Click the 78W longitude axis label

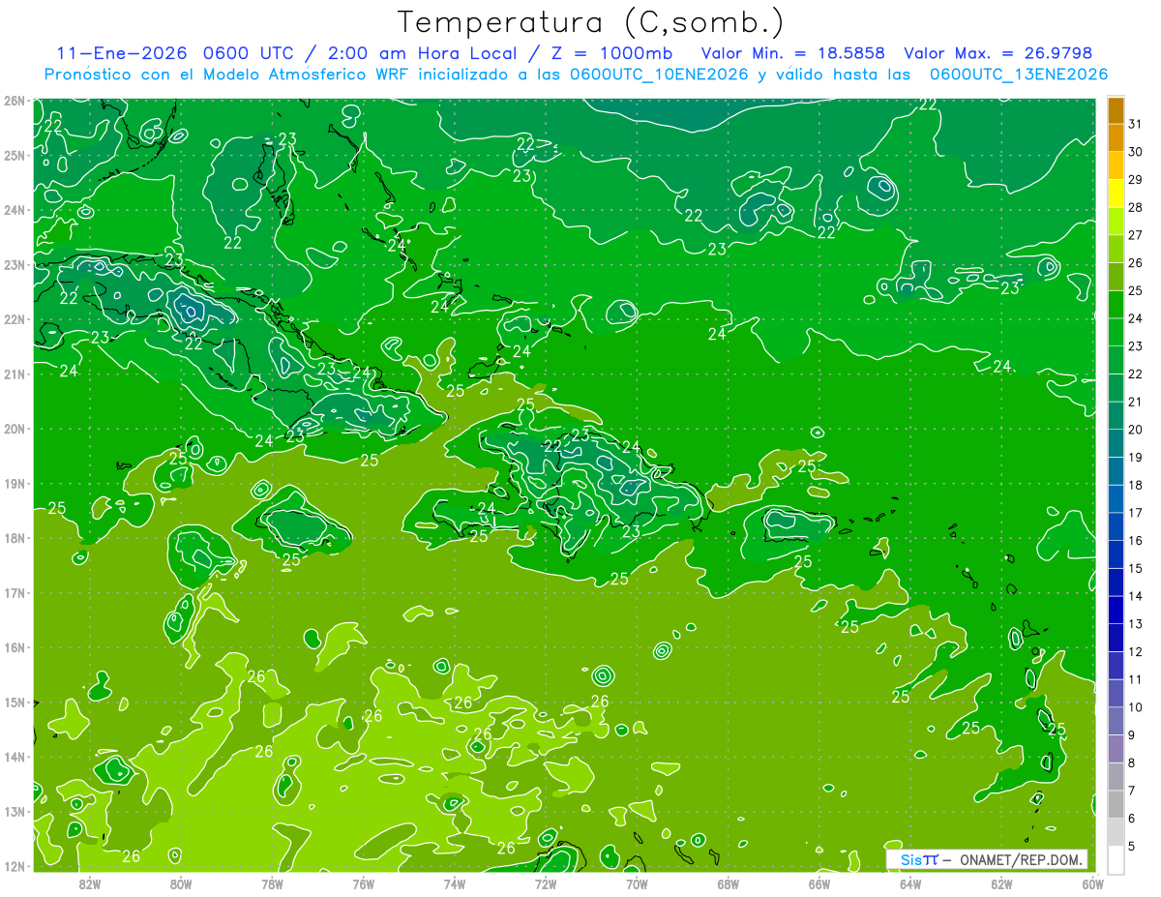272,884
